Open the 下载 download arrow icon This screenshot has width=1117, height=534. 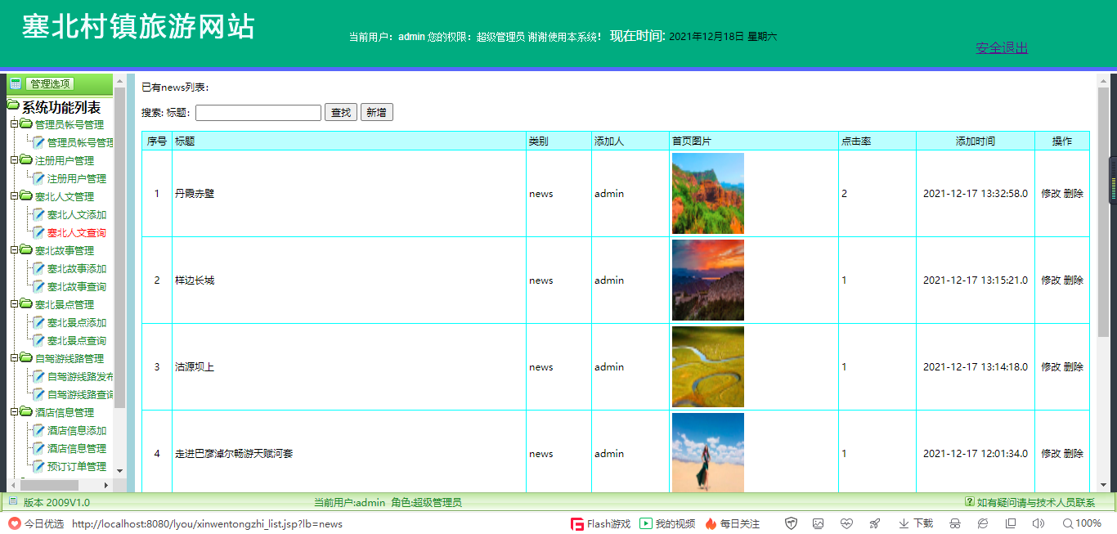[x=904, y=523]
